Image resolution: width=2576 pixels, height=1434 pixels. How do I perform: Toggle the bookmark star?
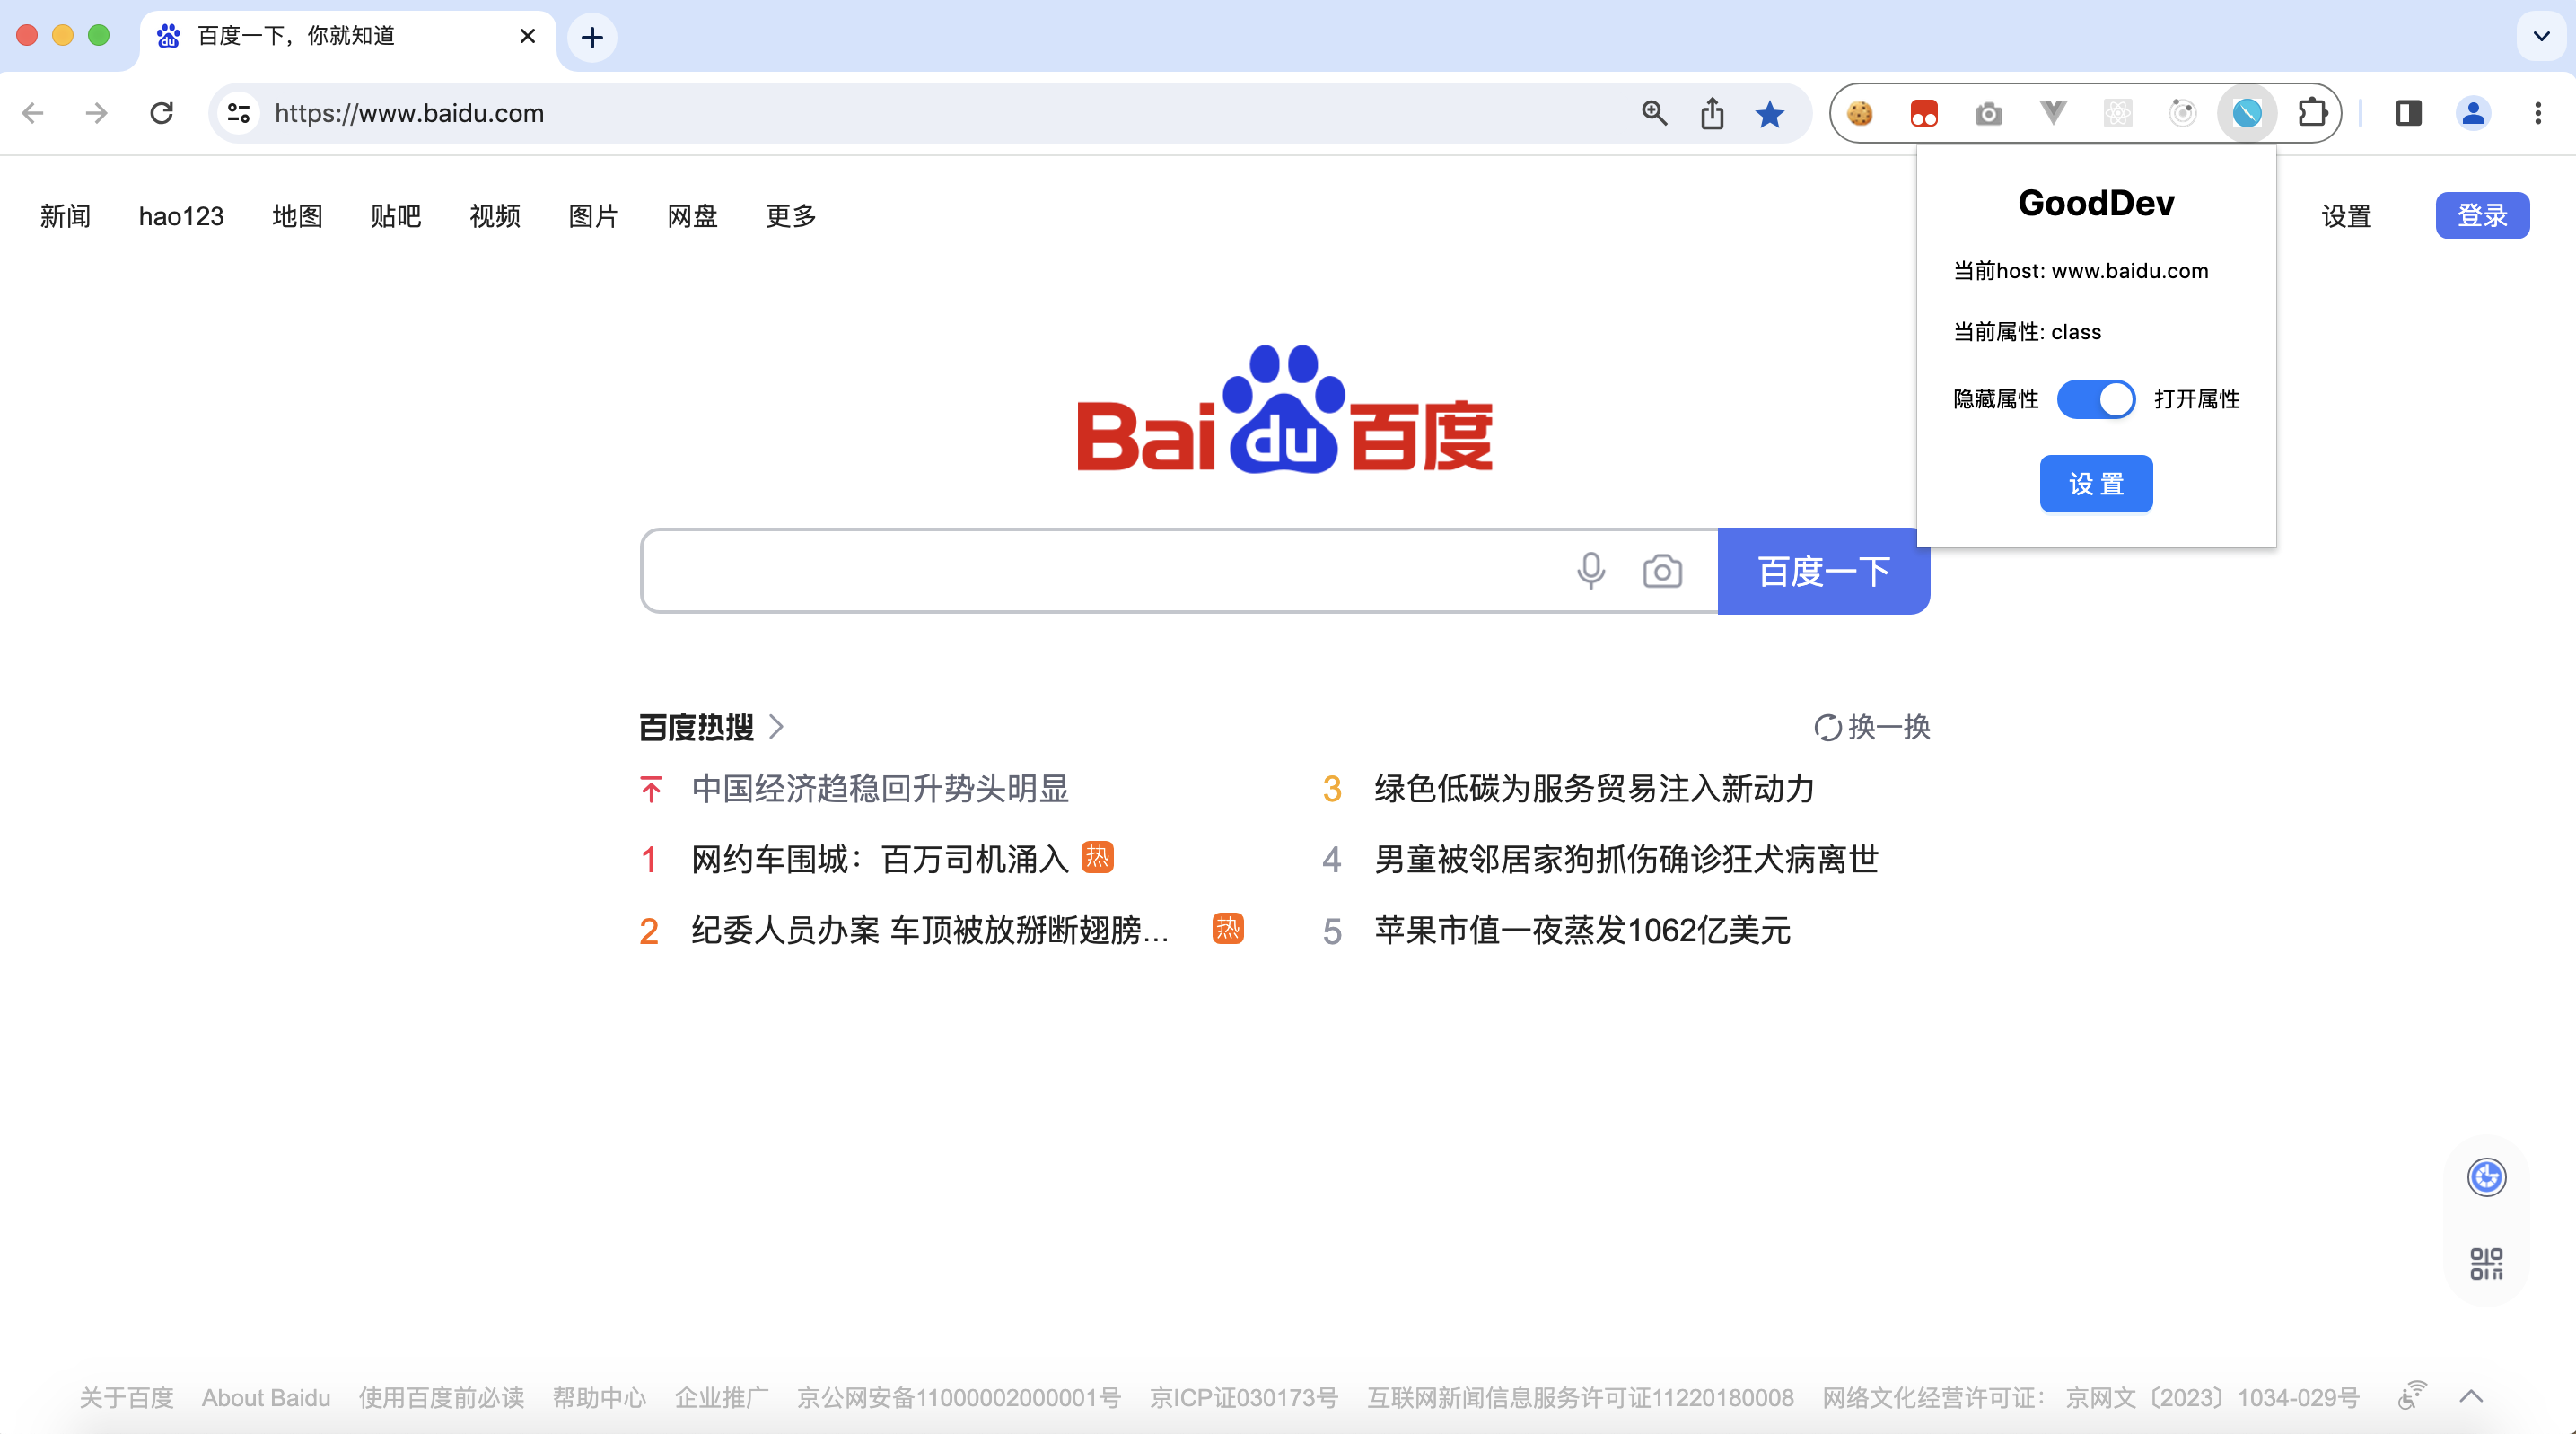[1770, 113]
